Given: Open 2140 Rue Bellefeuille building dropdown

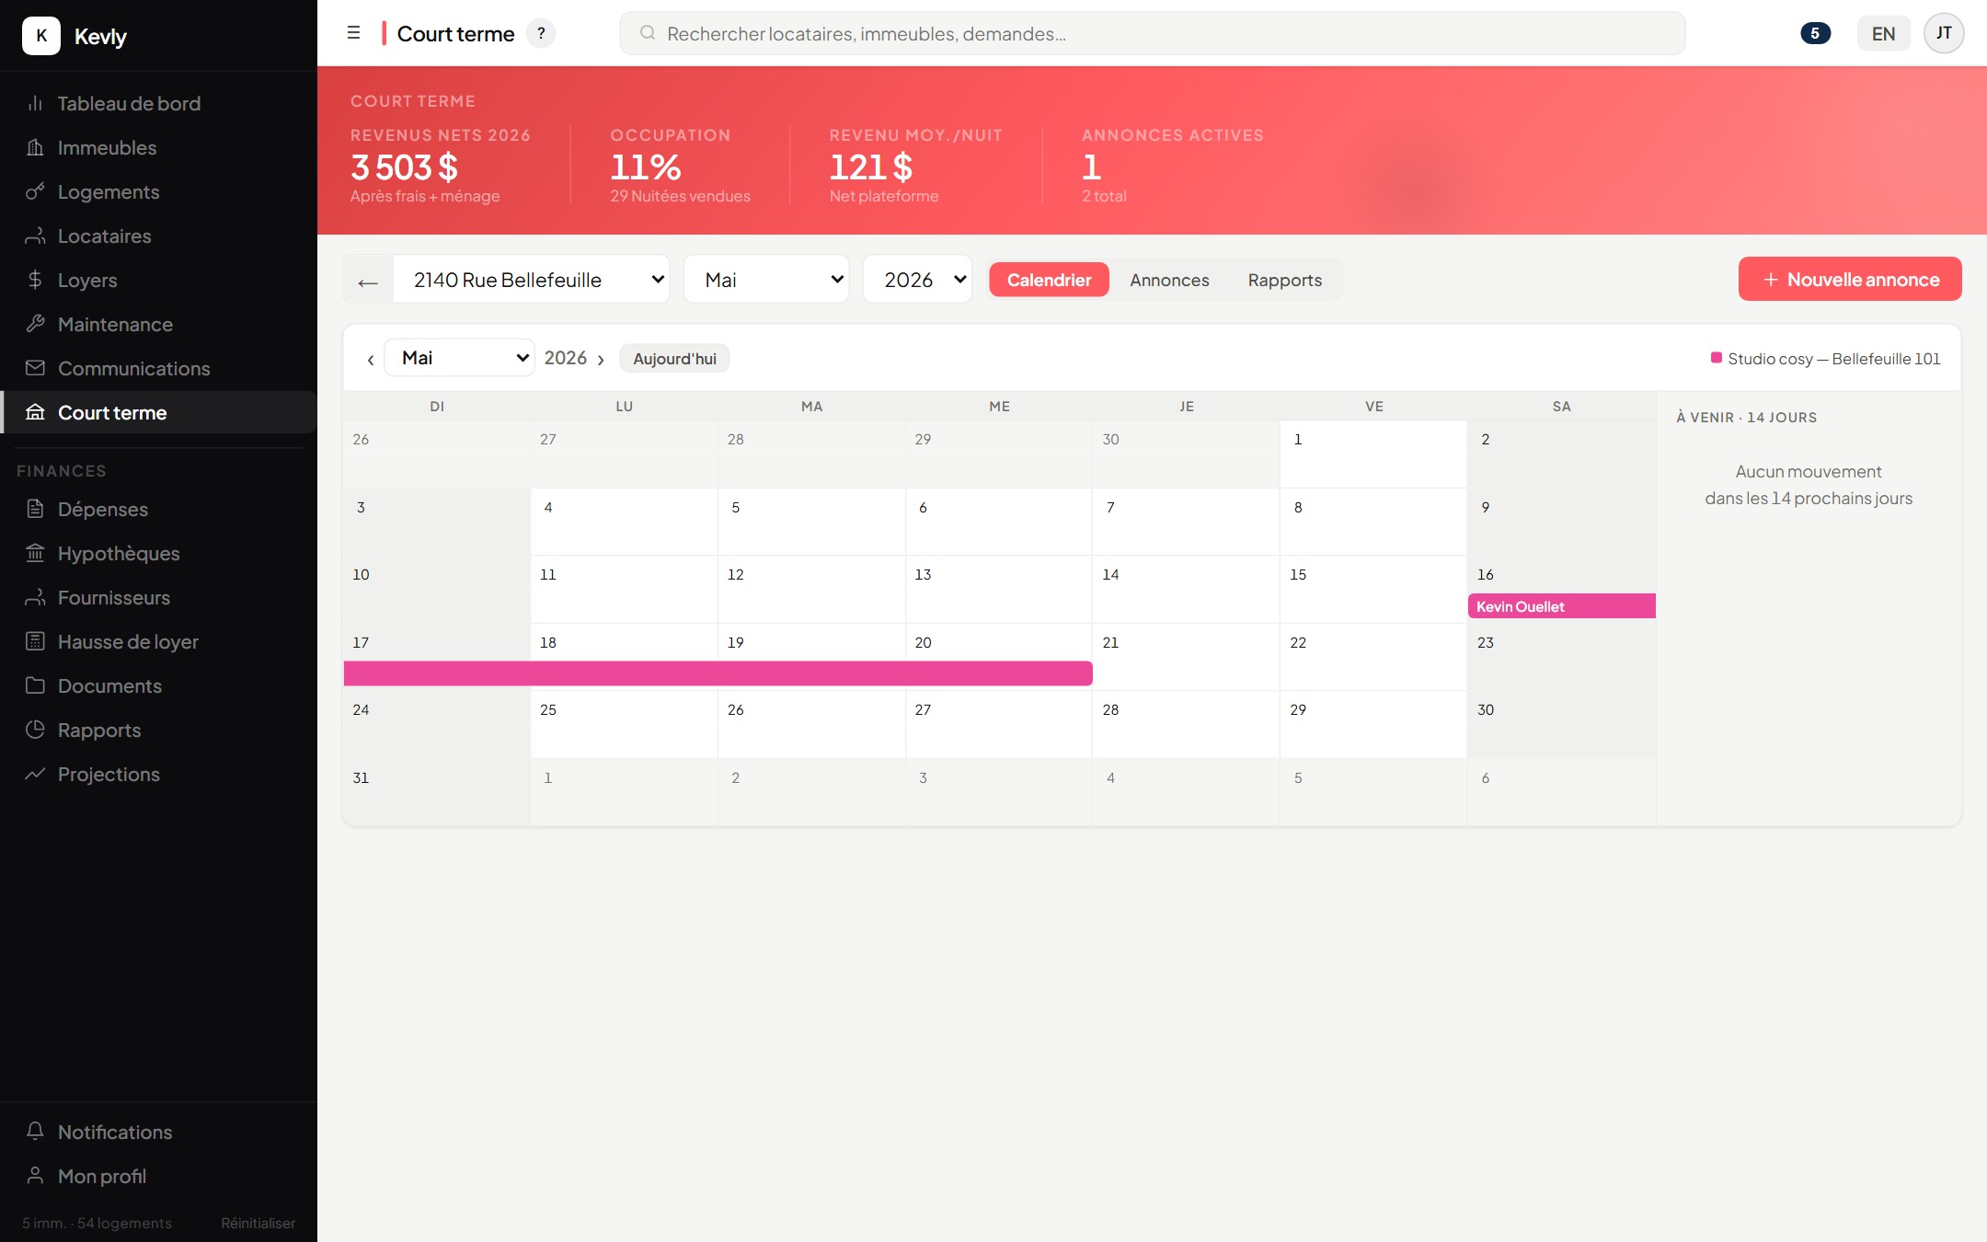Looking at the screenshot, I should tap(531, 280).
